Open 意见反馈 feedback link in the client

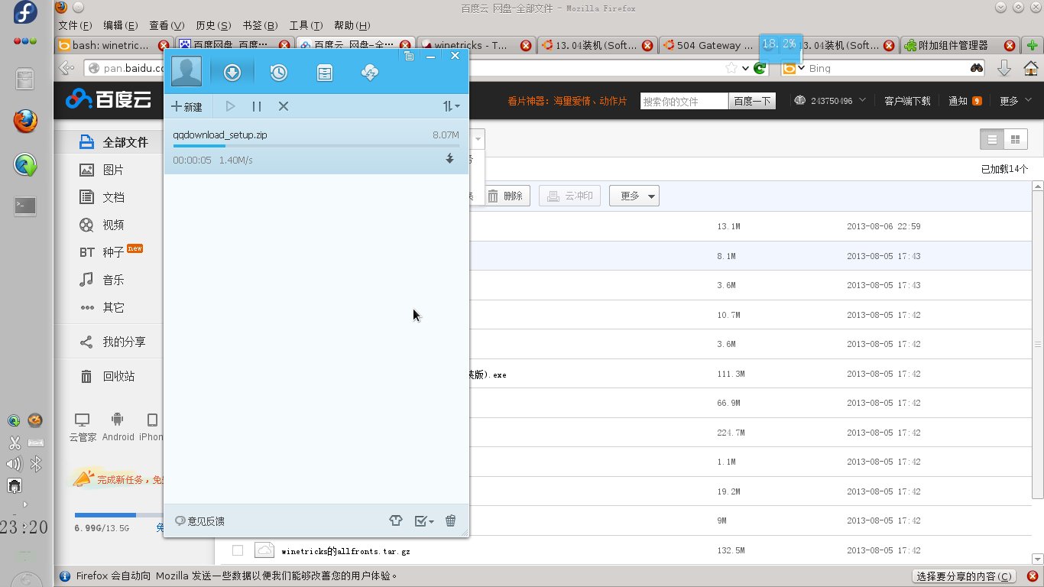tap(200, 521)
